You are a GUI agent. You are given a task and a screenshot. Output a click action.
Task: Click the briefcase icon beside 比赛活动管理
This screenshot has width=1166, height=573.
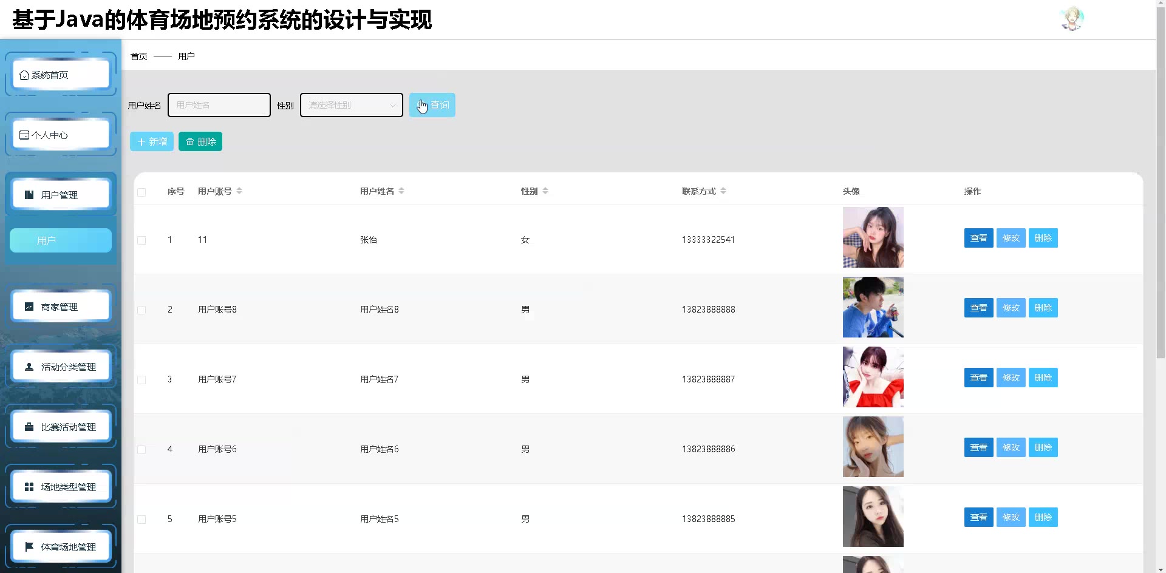click(x=29, y=427)
